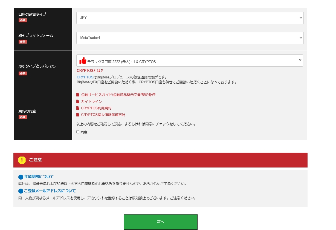The width and height of the screenshot is (336, 230).
Task: Click the 必須 badge under 口座の通貨タイプ
Action: (23, 20)
